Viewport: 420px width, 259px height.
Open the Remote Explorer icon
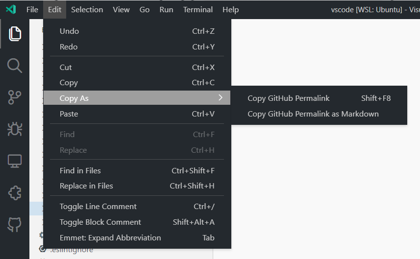(15, 161)
